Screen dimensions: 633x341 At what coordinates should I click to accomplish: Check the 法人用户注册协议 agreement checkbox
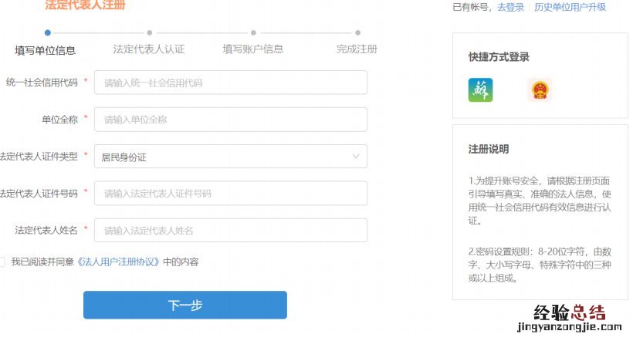click(2, 262)
